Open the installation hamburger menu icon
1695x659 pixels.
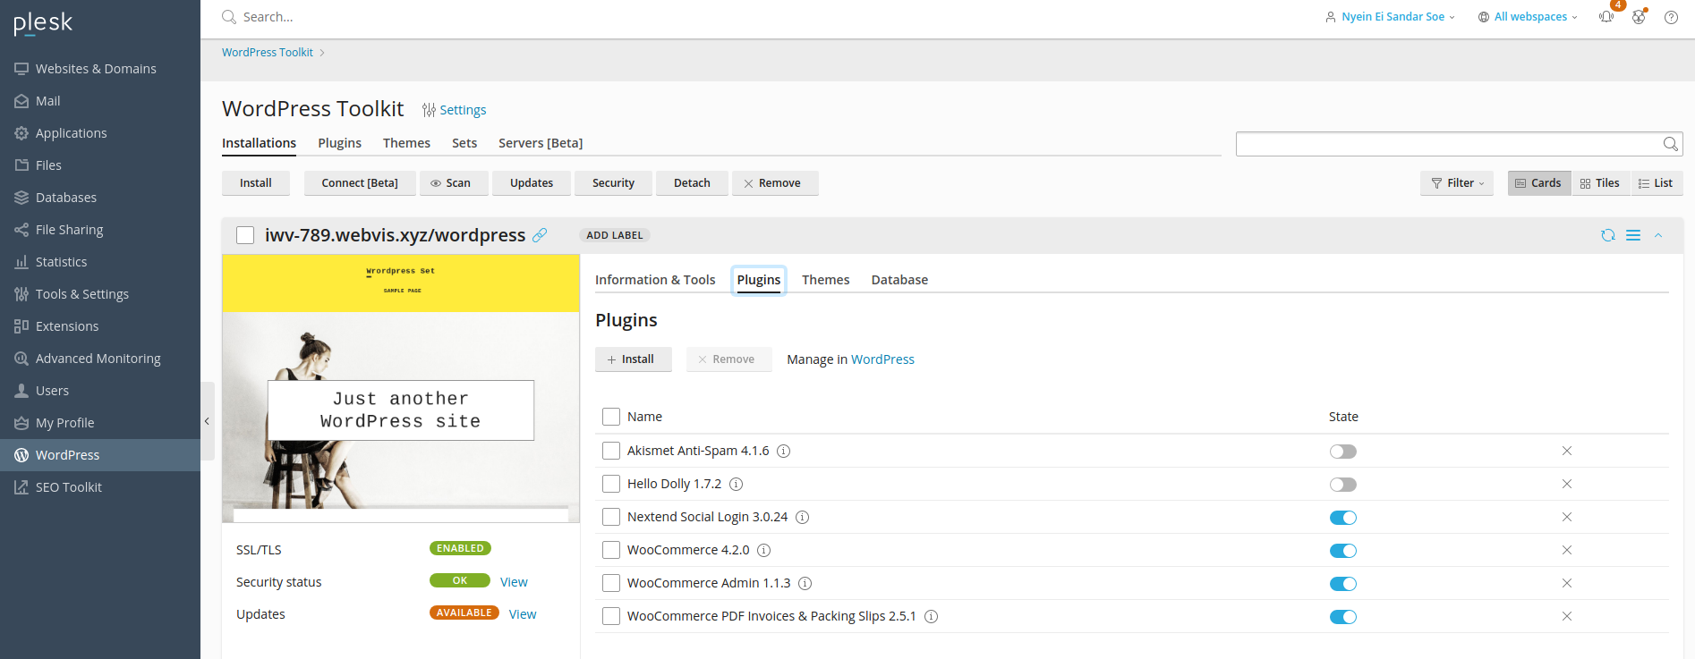[x=1633, y=235]
